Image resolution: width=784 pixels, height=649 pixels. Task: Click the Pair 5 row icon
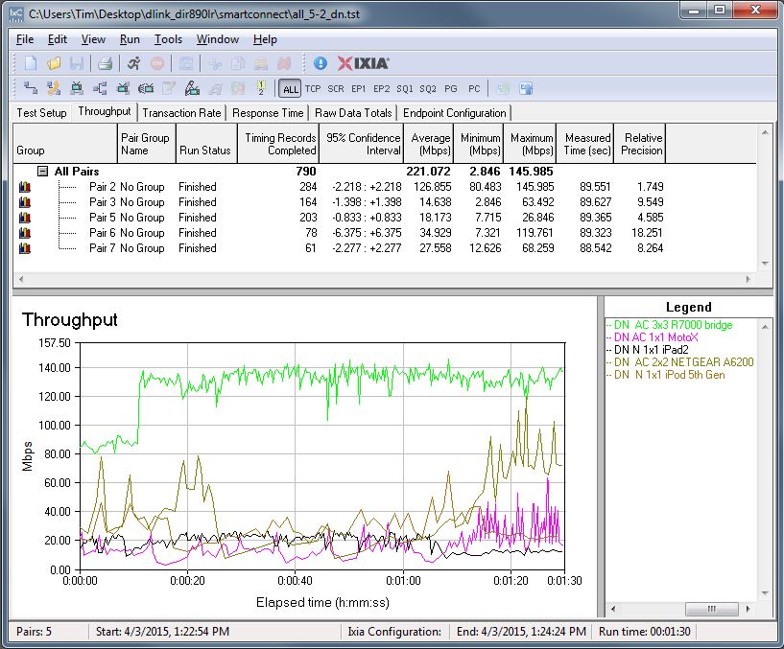coord(25,218)
